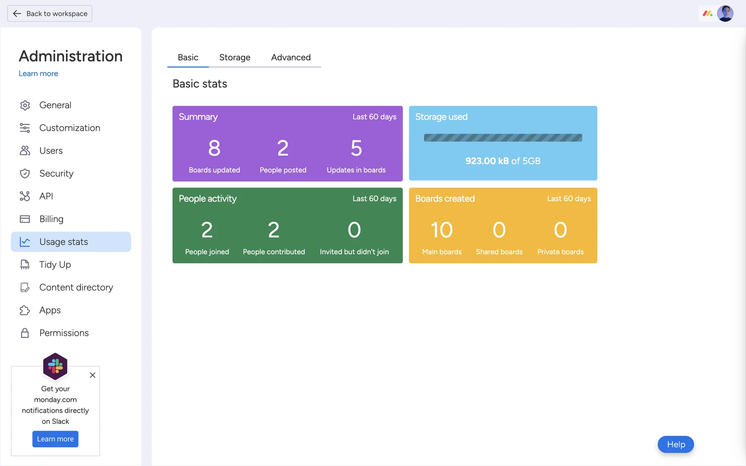Click the monday.com logo icon
This screenshot has height=466, width=746.
pos(707,14)
